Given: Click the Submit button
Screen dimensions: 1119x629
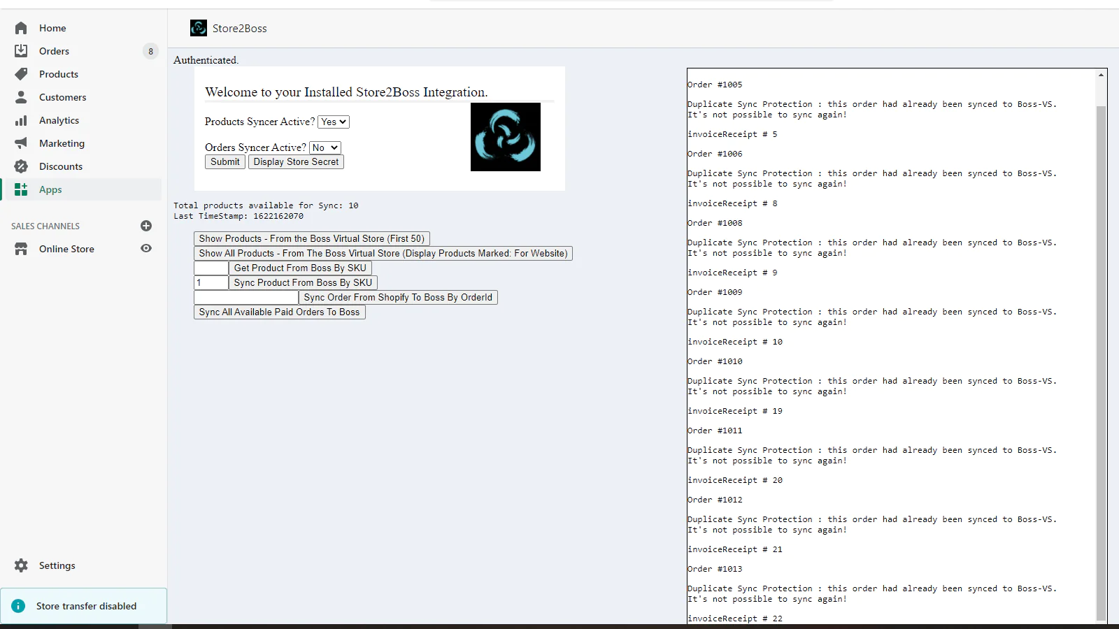Looking at the screenshot, I should [225, 161].
